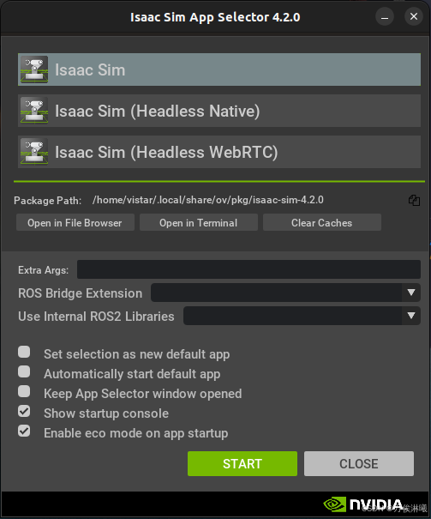Enable Set selection as new default app
Viewport: 431px width, 519px height.
[x=24, y=352]
